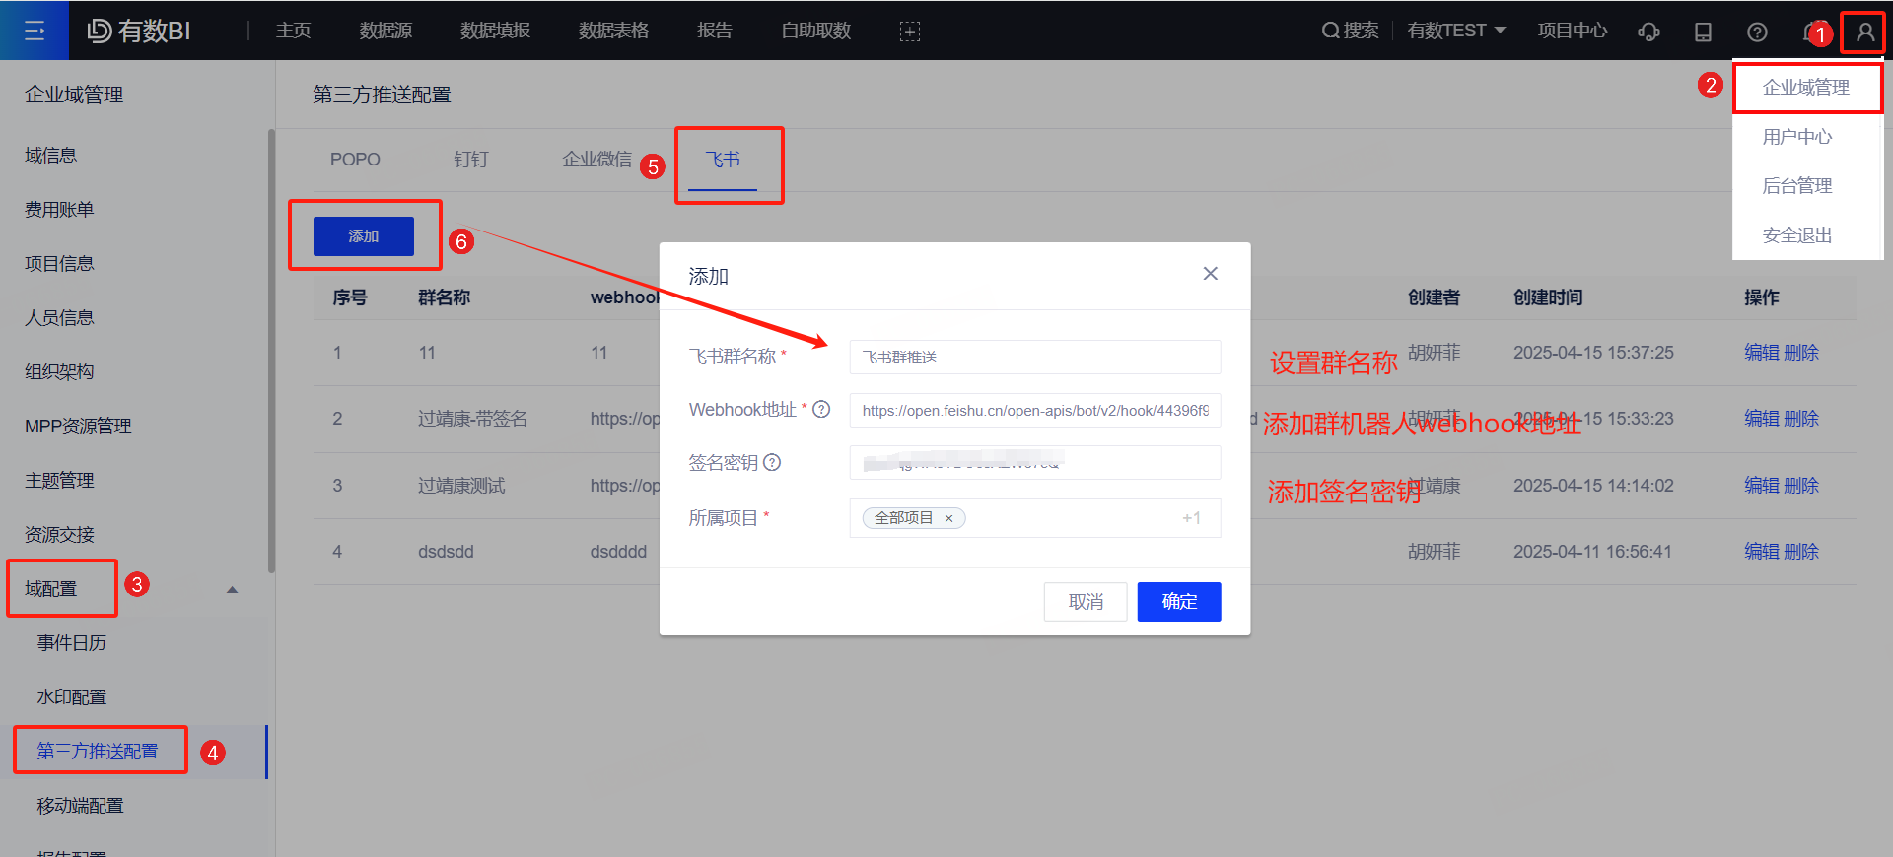
Task: Remove the 全部项目 tag
Action: (948, 519)
